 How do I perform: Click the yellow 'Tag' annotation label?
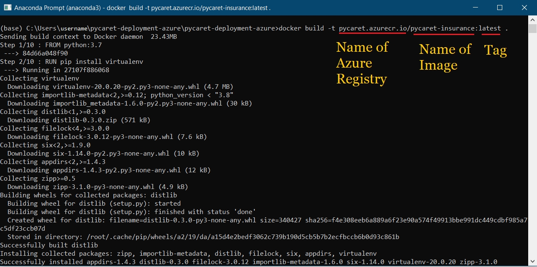[x=496, y=50]
